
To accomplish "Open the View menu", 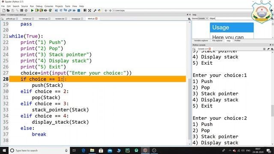I will coord(74,6).
